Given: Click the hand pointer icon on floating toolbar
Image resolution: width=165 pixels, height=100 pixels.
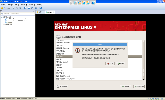Looking at the screenshot, I should (79, 3).
